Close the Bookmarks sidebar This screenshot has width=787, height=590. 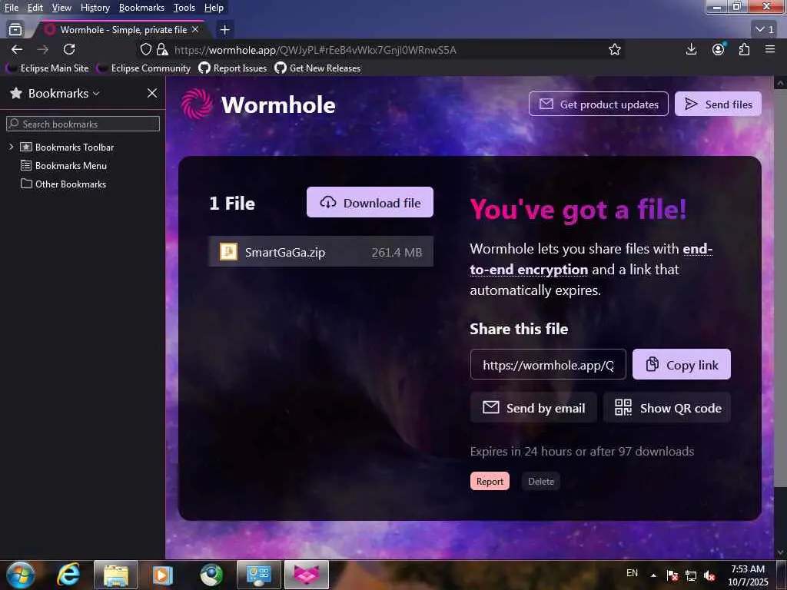tap(152, 93)
